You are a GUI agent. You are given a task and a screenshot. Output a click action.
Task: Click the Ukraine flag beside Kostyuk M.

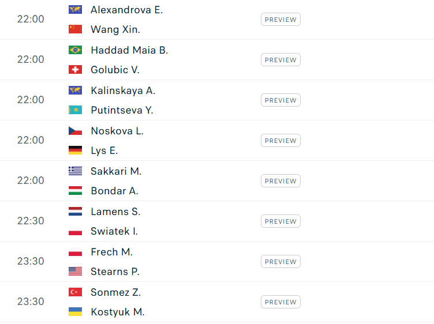75,312
